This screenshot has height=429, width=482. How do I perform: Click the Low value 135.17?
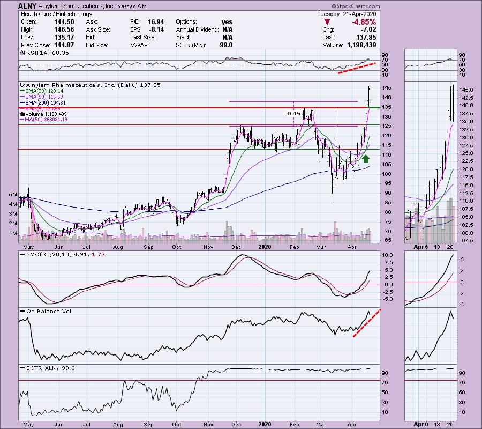(x=64, y=37)
